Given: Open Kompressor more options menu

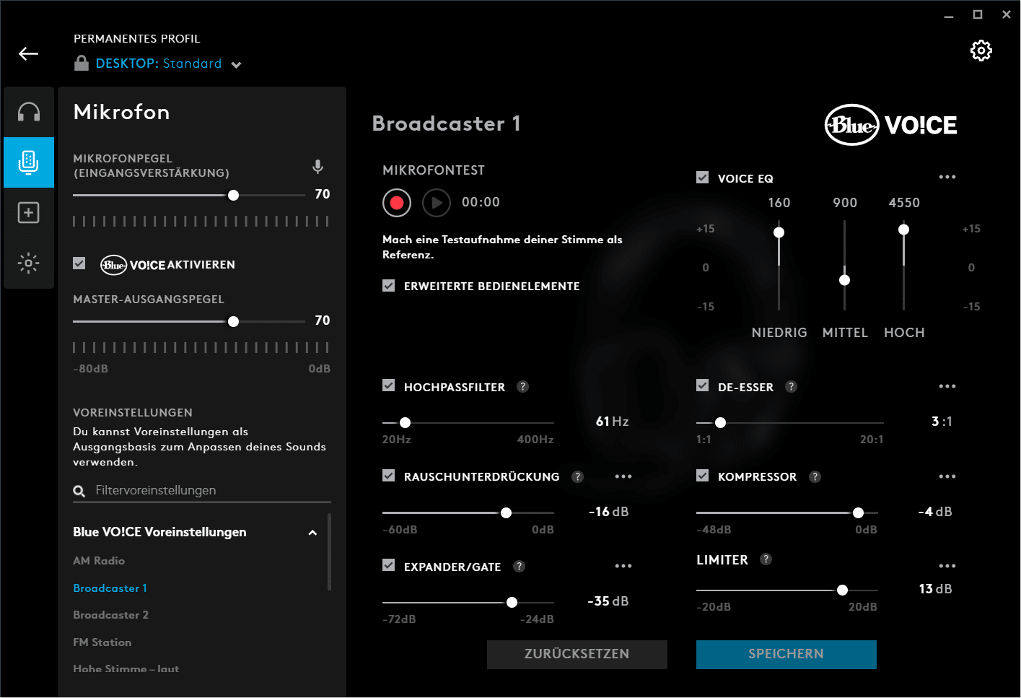Looking at the screenshot, I should click(x=947, y=476).
